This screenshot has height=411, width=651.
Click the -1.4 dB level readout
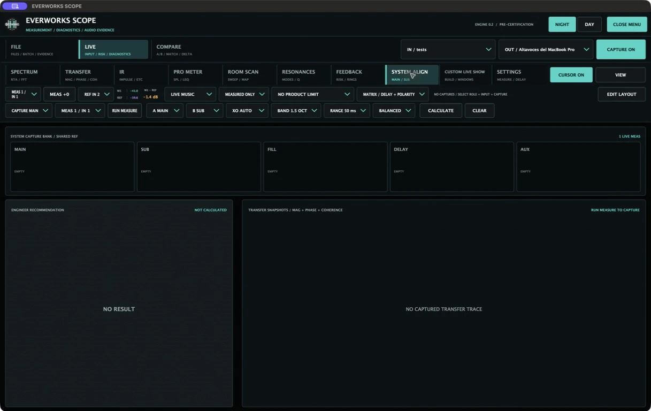pos(151,97)
